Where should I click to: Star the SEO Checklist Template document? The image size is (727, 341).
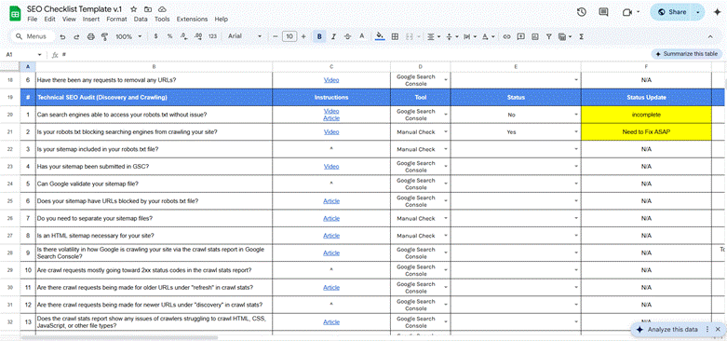point(133,9)
